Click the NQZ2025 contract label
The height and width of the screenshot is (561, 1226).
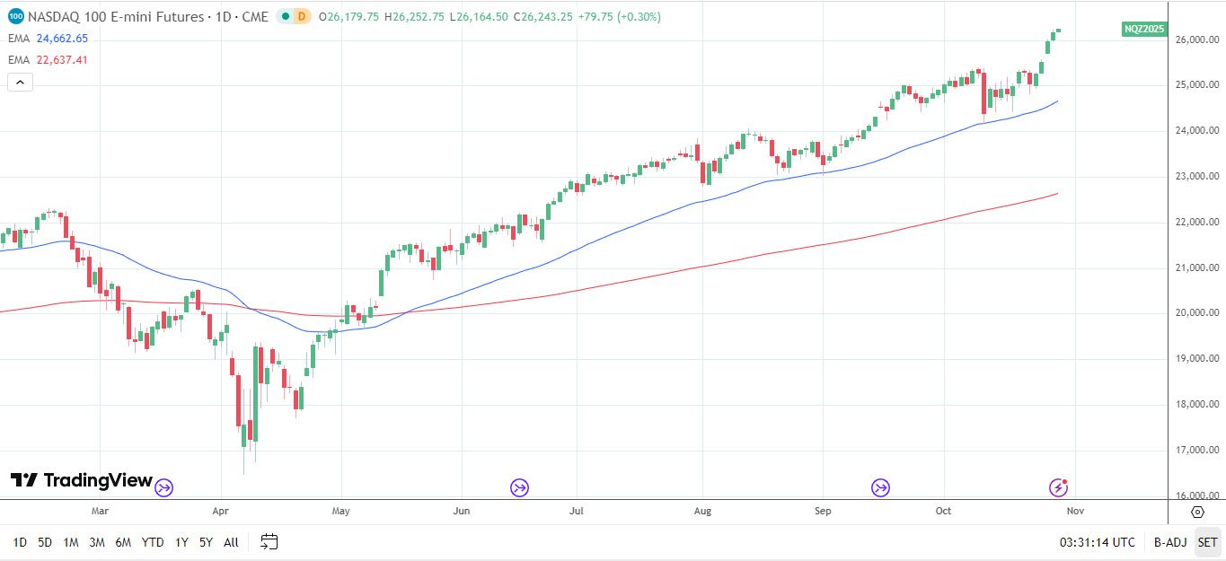click(1142, 29)
